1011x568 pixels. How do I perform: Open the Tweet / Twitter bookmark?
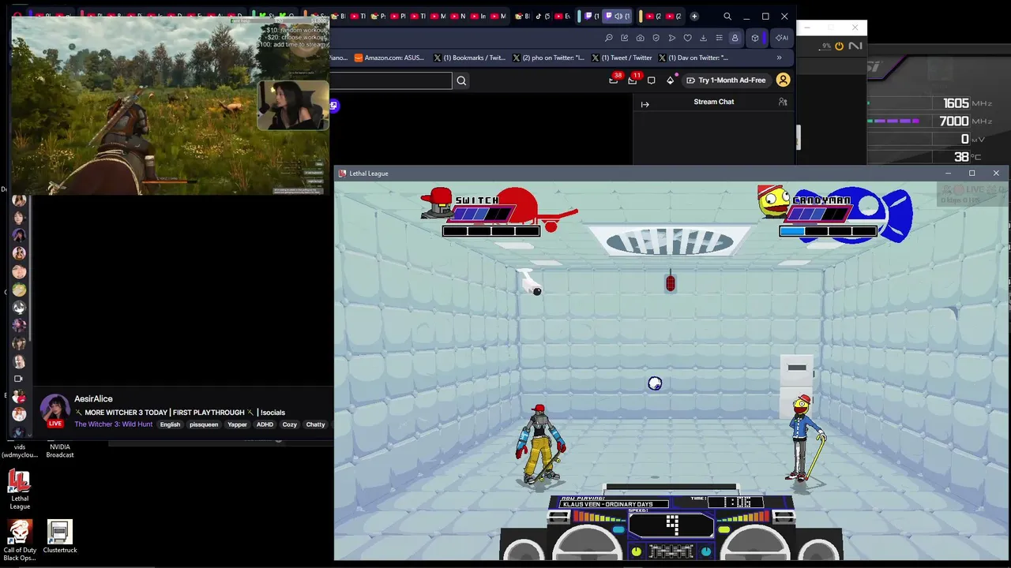[622, 58]
